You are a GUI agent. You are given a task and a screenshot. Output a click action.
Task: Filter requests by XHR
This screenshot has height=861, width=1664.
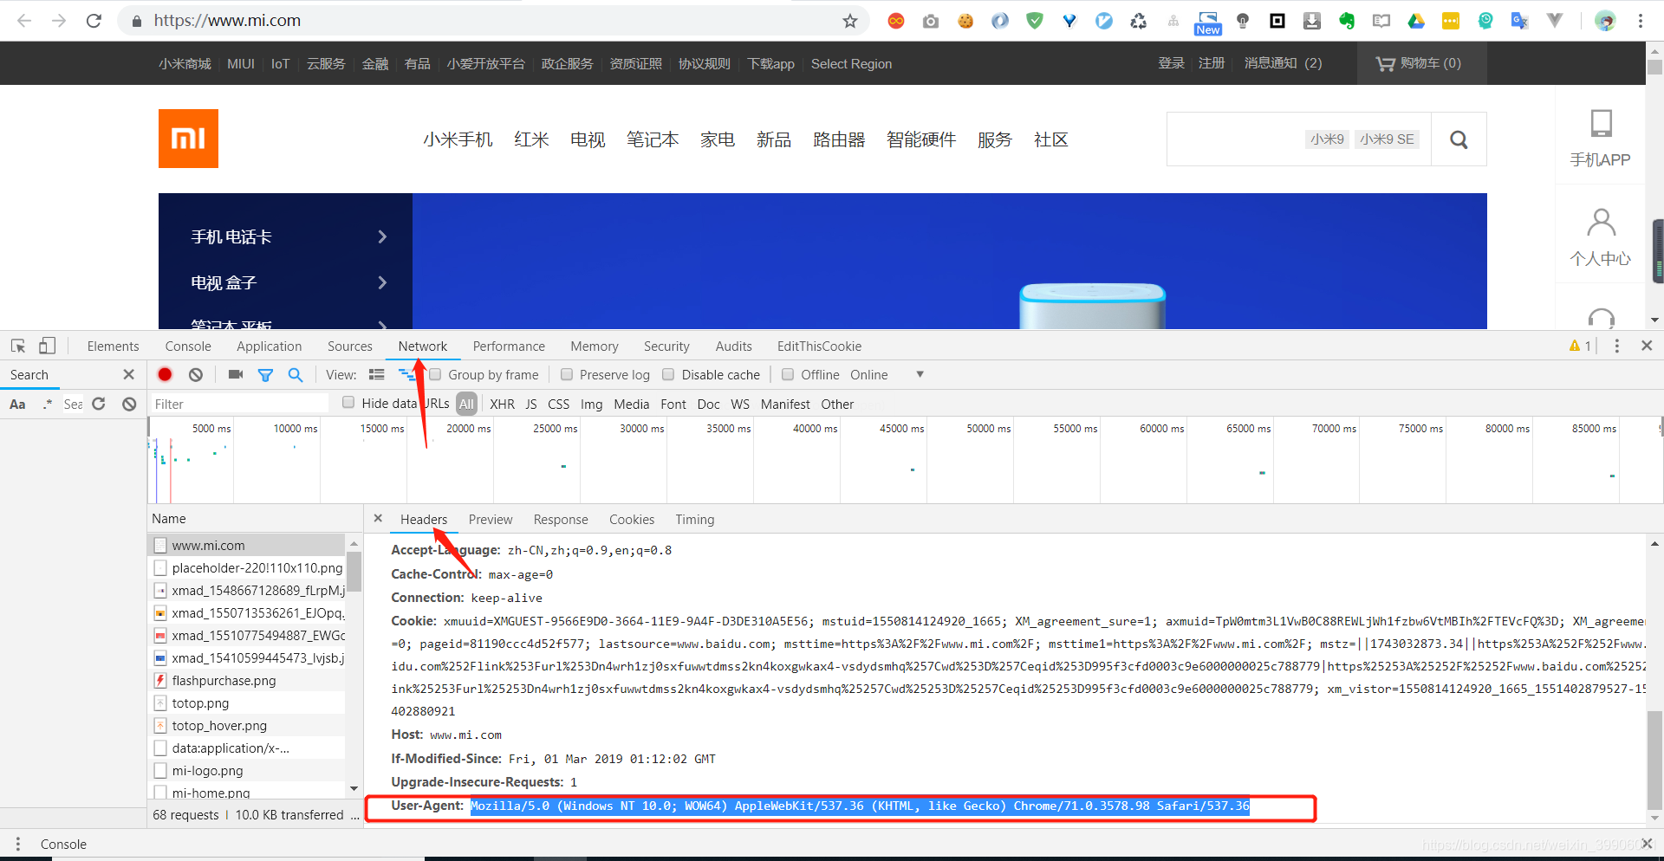coord(502,404)
